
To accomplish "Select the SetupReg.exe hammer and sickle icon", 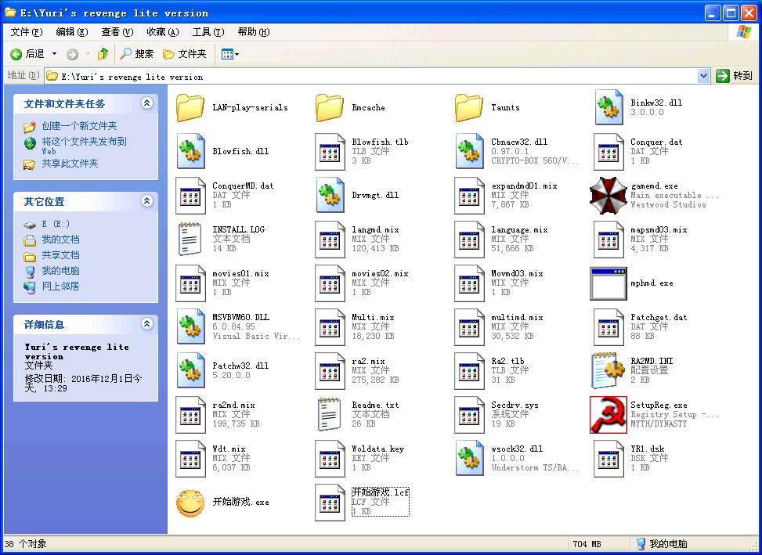I will [x=608, y=414].
